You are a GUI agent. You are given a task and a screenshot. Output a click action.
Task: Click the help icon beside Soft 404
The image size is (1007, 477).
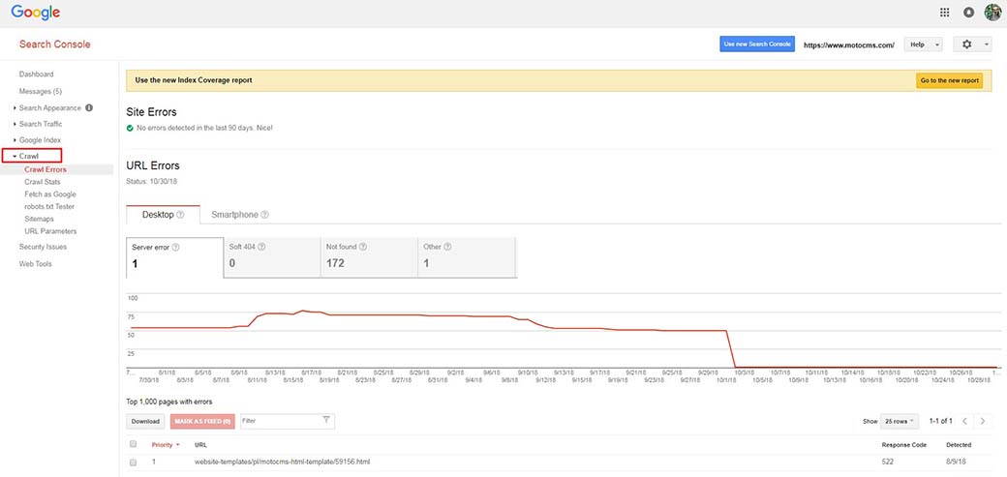259,247
